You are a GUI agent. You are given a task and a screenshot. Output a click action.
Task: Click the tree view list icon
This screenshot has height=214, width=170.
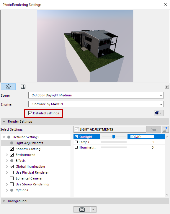click(154, 129)
